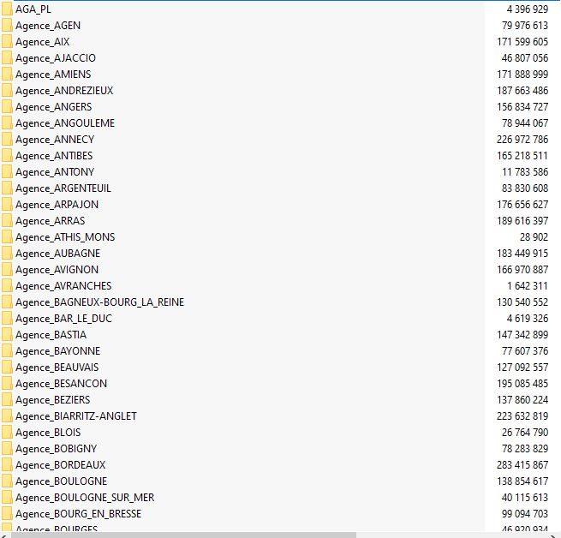Select the Agence_AMIENS folder icon
The image size is (561, 538).
tap(7, 75)
